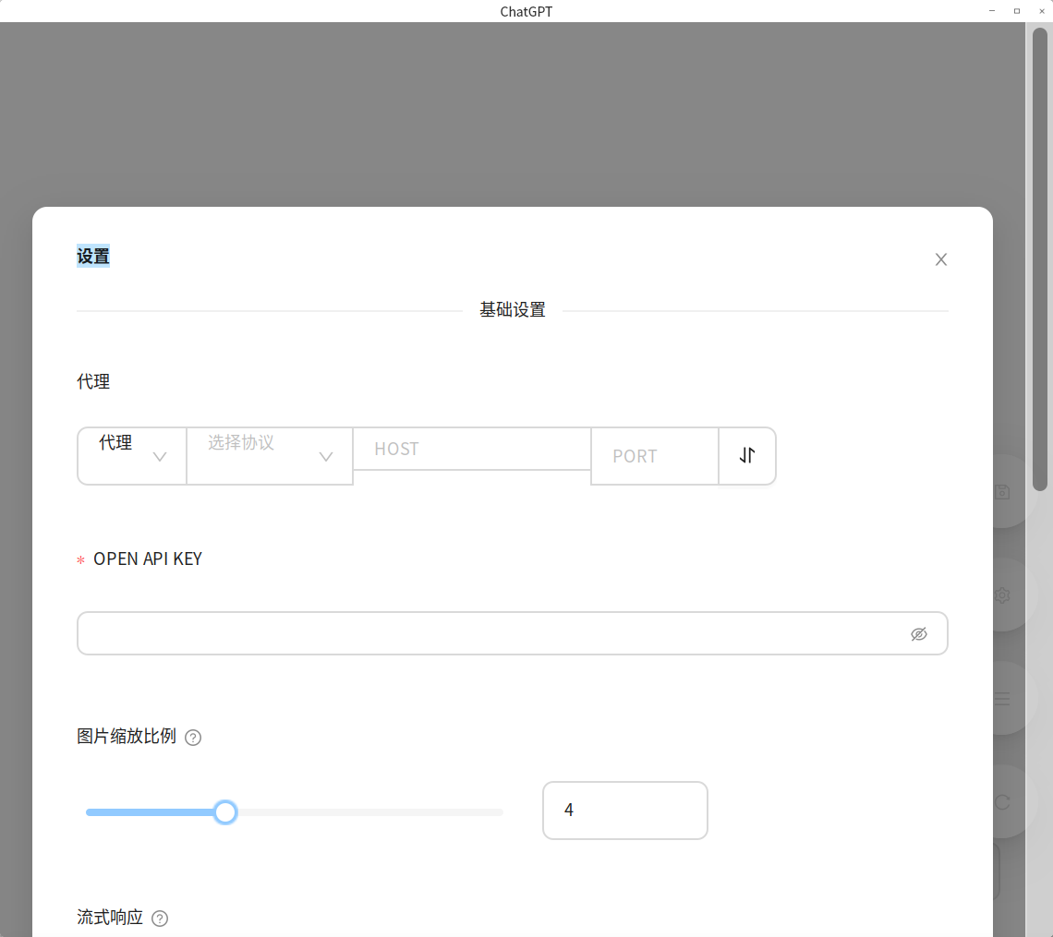Screen dimensions: 1053x937
Task: Click the floating save icon on the right edge
Action: [1002, 492]
